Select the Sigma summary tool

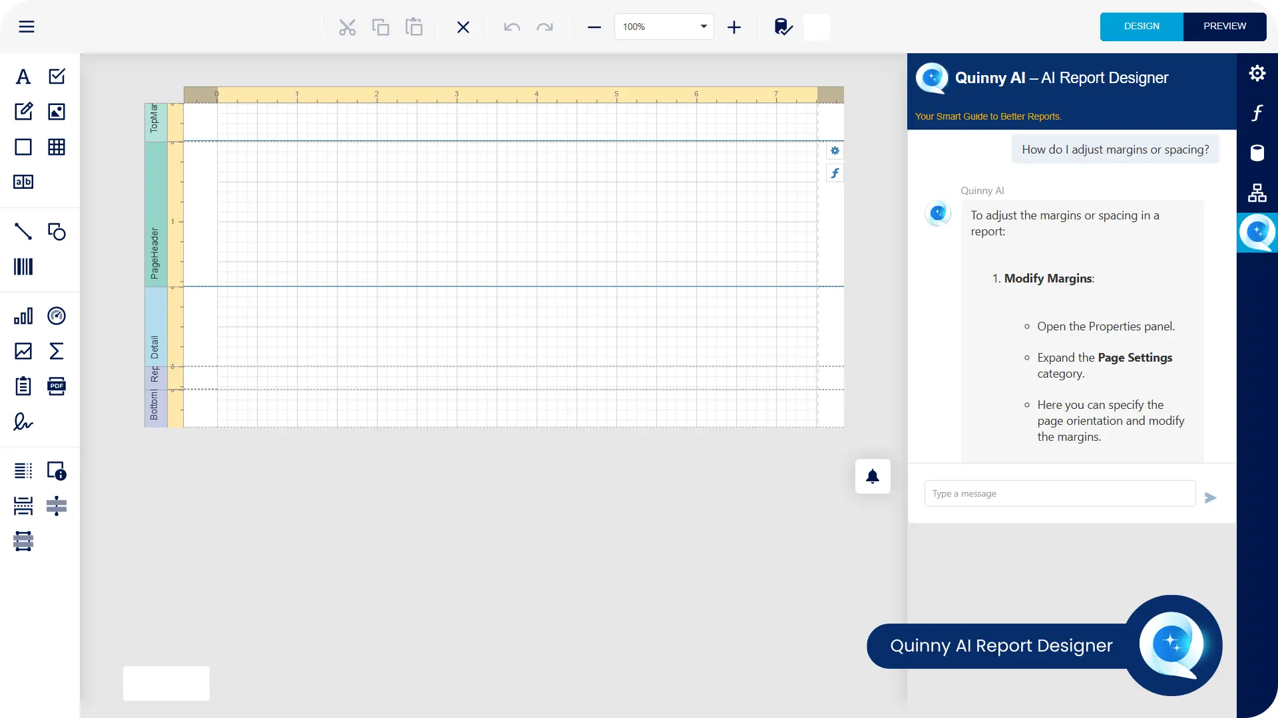(57, 351)
